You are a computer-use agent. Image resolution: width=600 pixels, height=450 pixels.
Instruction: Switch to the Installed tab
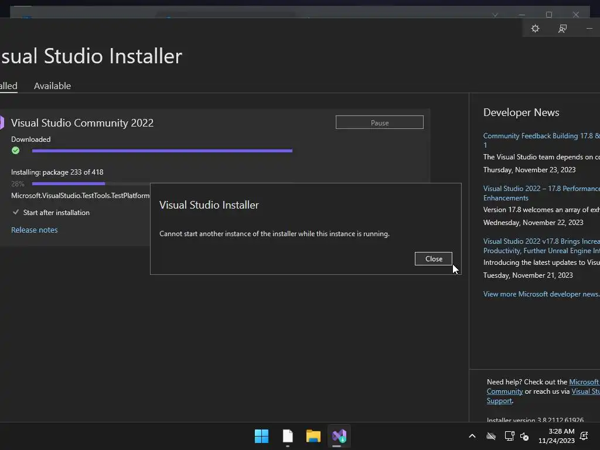tap(8, 86)
